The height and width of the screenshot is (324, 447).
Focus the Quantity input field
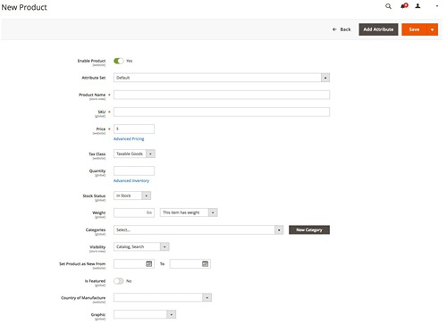tap(134, 170)
